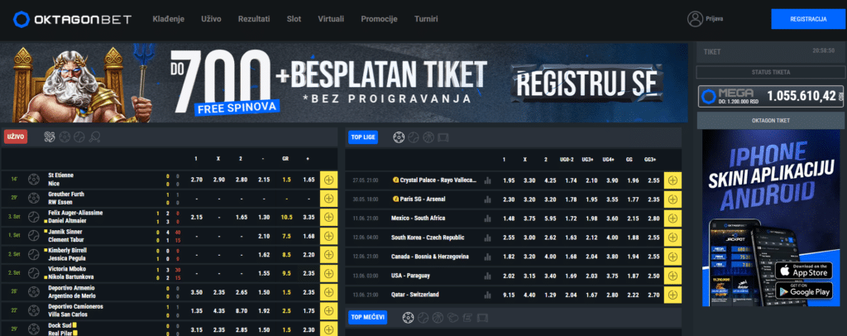Click the Mega jackpot amount box
Image resolution: width=847 pixels, height=336 pixels.
point(771,96)
